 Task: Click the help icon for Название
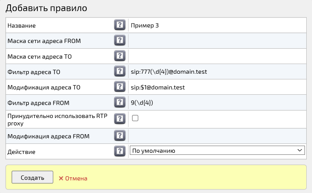tap(120, 25)
